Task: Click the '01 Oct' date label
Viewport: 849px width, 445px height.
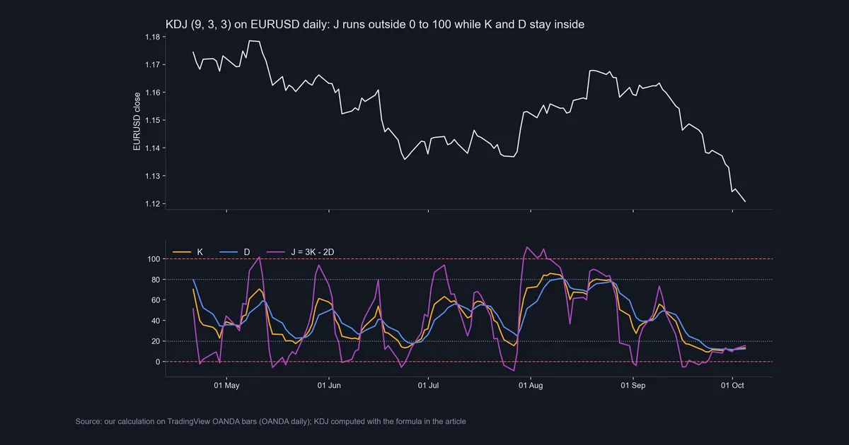Action: coord(732,386)
